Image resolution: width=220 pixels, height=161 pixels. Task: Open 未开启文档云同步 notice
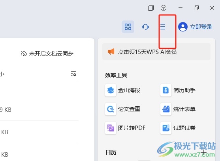[51, 54]
